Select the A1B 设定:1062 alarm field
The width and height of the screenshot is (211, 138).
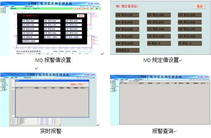[x=30, y=21]
